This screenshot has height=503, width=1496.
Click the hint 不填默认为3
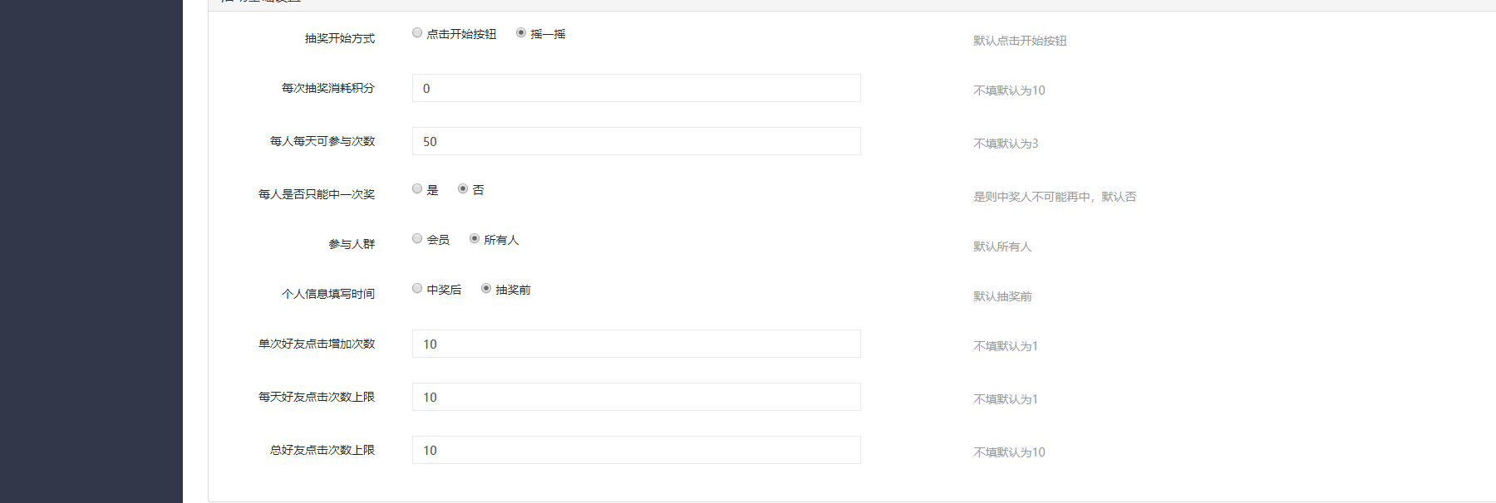(x=1006, y=144)
